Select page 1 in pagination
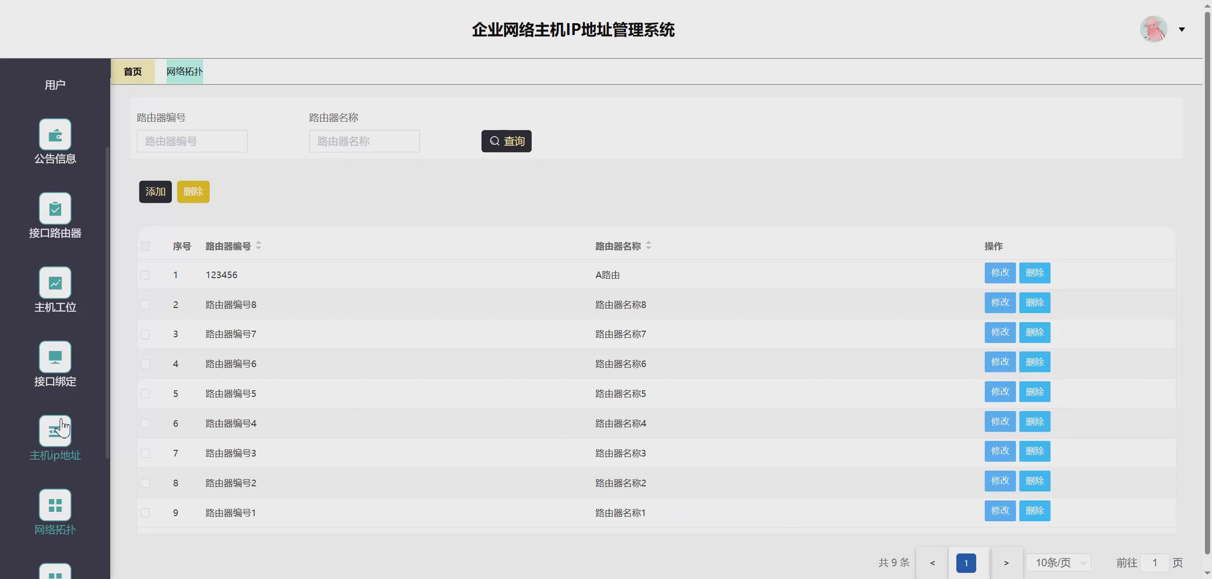The height and width of the screenshot is (579, 1212). [x=966, y=563]
